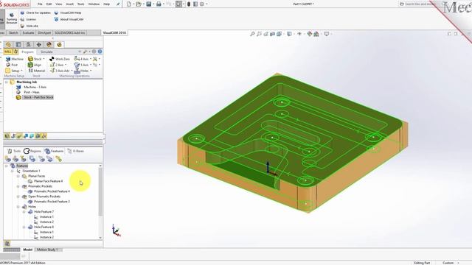Click the Post button
472x265 pixels.
click(x=12, y=65)
